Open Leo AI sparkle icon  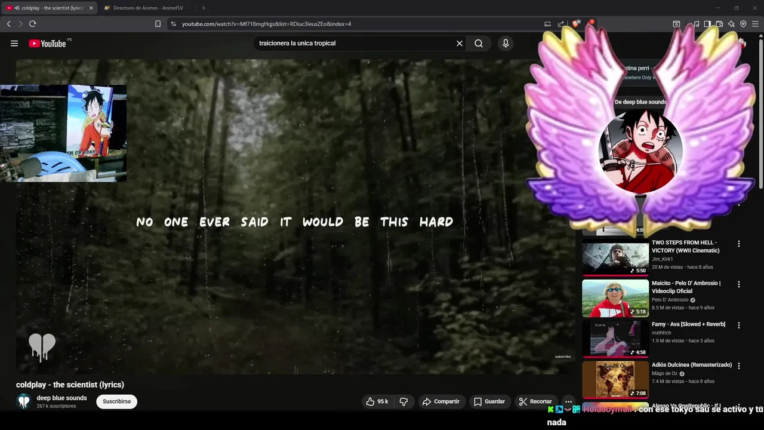point(731,24)
